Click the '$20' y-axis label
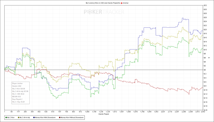Screen dimensions: 214x122 point(205,29)
